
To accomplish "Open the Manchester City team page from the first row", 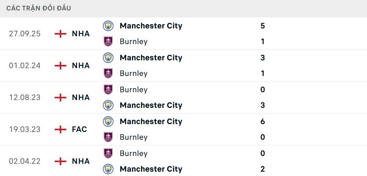I will 151,26.
